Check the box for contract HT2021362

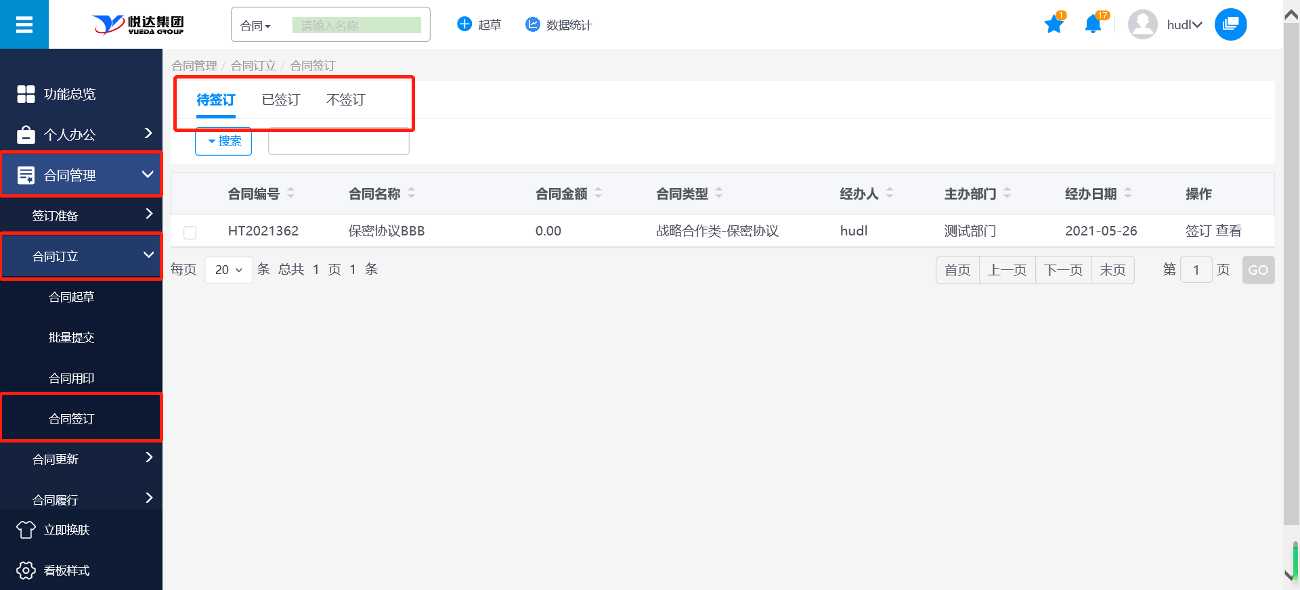pyautogui.click(x=190, y=232)
